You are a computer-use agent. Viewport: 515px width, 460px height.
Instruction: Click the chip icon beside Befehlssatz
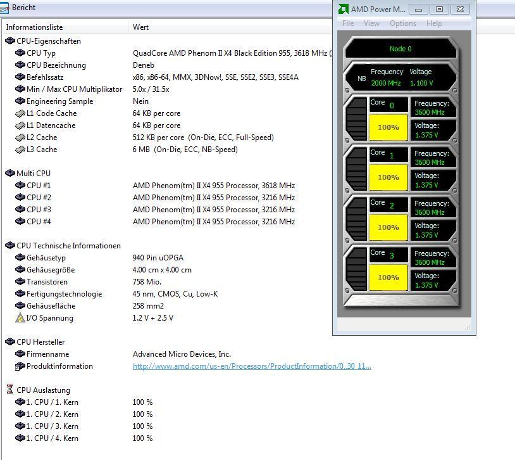click(20, 77)
